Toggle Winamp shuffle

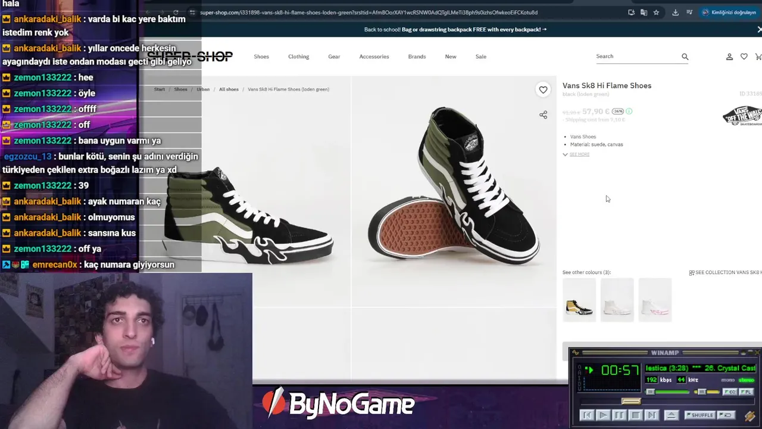(x=700, y=415)
